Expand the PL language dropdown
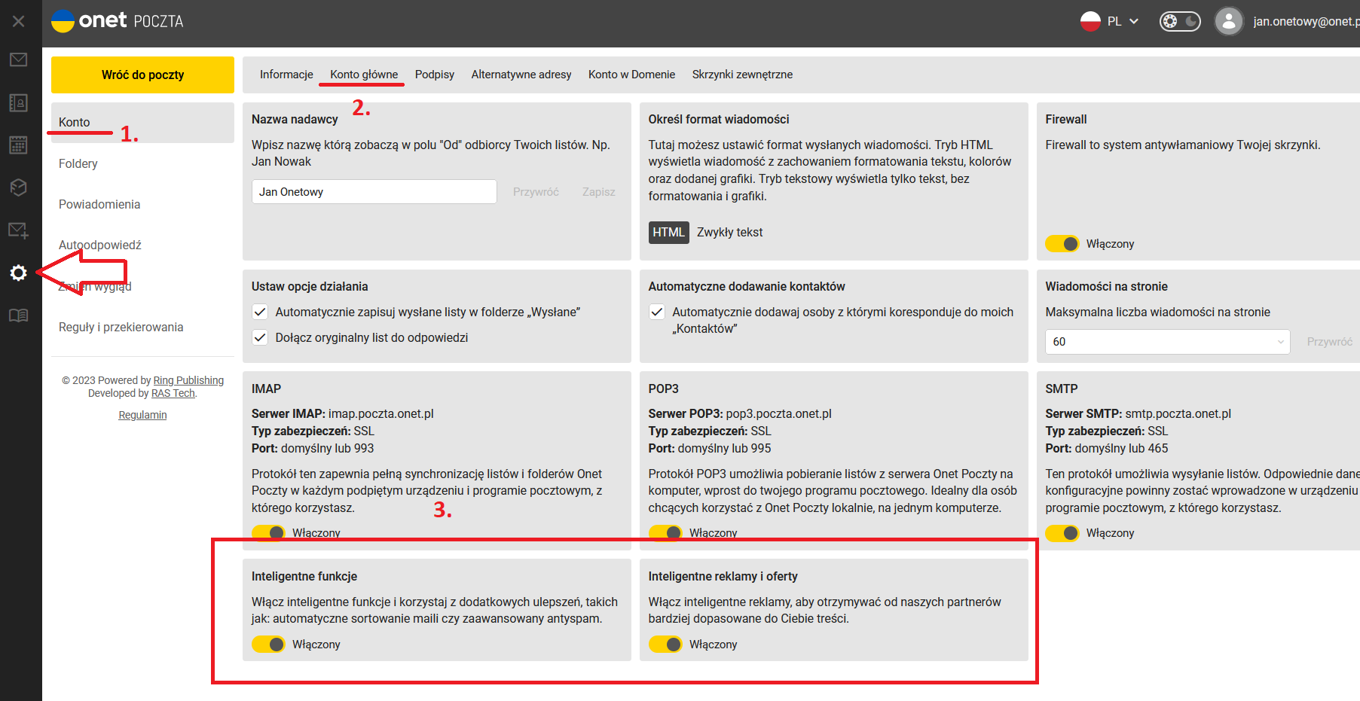The image size is (1360, 701). [x=1110, y=21]
